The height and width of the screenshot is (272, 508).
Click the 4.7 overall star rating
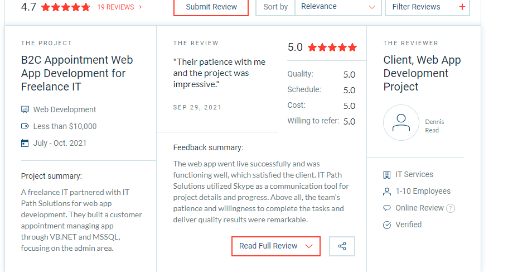click(x=65, y=7)
